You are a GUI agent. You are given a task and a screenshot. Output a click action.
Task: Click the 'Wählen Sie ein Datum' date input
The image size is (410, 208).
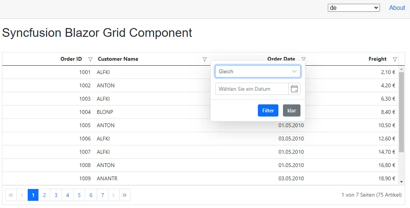coord(252,89)
